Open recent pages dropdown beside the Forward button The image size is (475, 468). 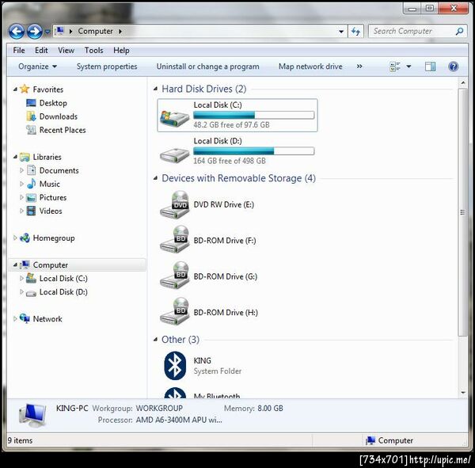click(x=47, y=32)
